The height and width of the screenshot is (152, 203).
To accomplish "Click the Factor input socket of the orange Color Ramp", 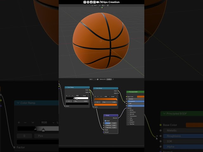I will (x=93, y=107).
